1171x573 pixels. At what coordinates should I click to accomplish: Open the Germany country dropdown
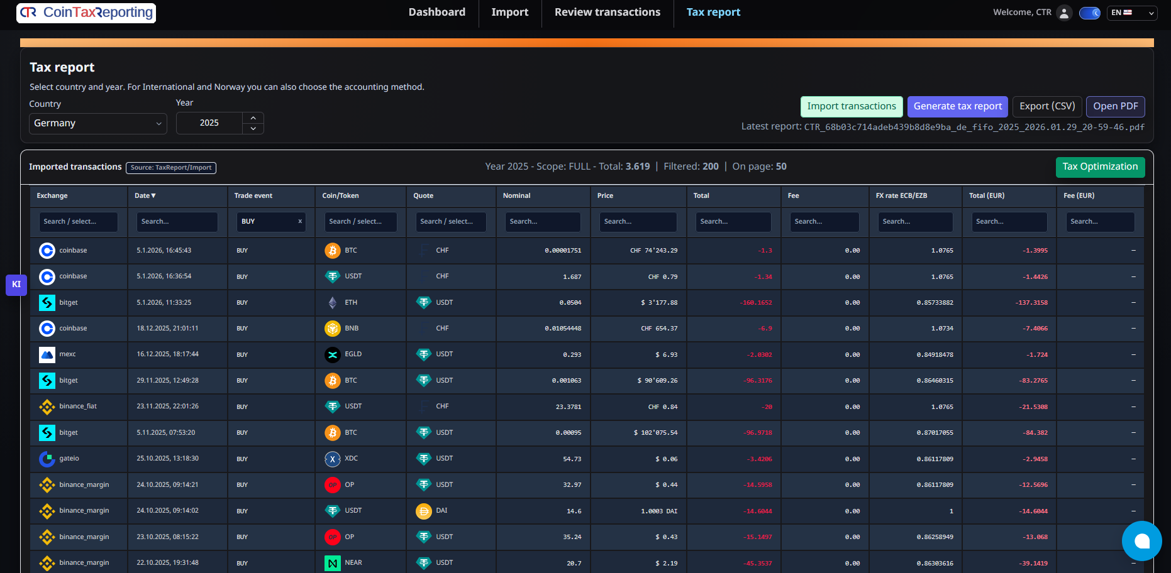coord(97,123)
